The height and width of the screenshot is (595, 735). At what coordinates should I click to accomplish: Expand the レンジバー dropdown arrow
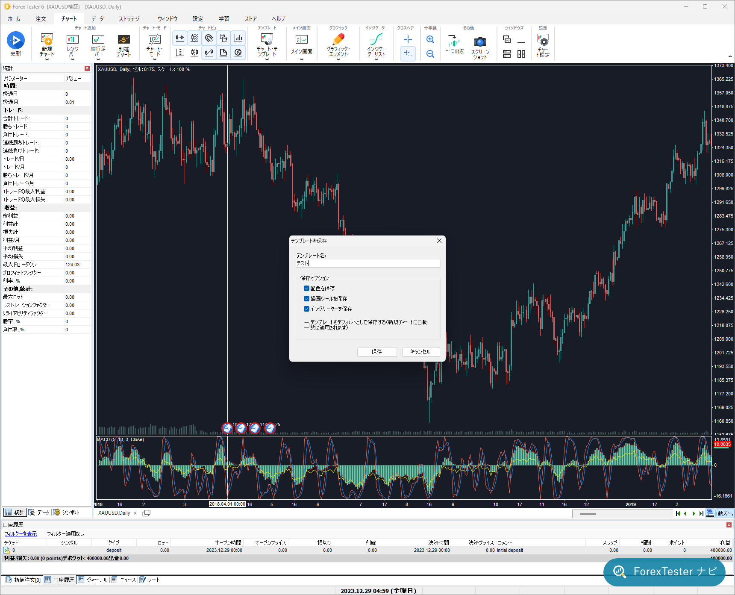(x=73, y=59)
